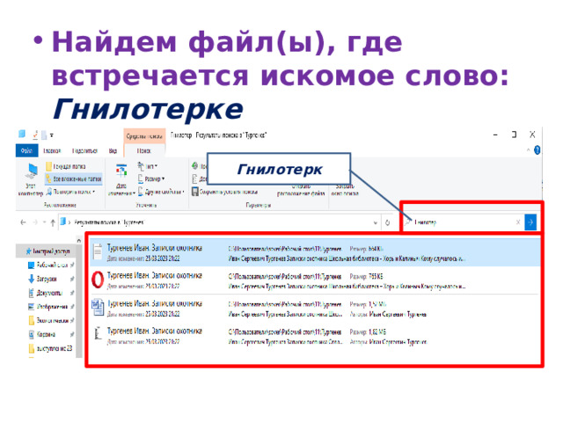Screen dimensions: 563x422
Task: Select third result file name, Word document
Action: click(x=155, y=303)
